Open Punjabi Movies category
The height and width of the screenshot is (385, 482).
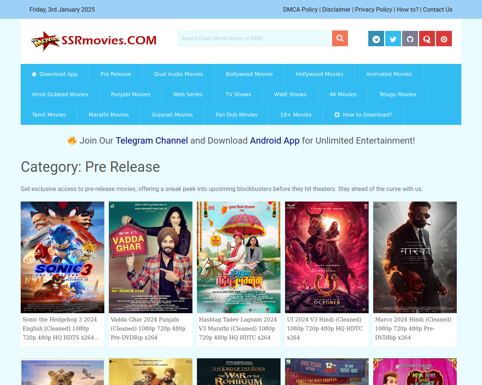[131, 94]
